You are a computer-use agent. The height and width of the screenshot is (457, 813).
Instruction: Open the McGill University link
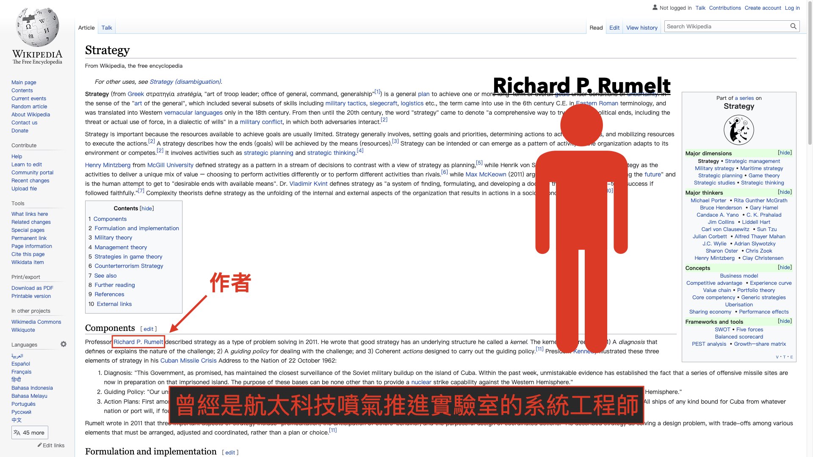click(170, 165)
